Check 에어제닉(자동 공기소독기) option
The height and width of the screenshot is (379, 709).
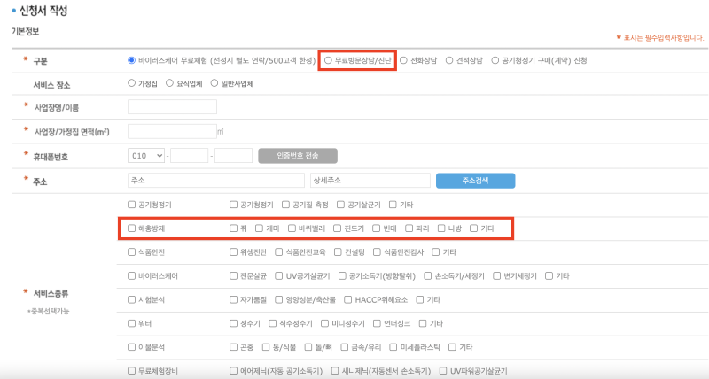[x=233, y=371]
